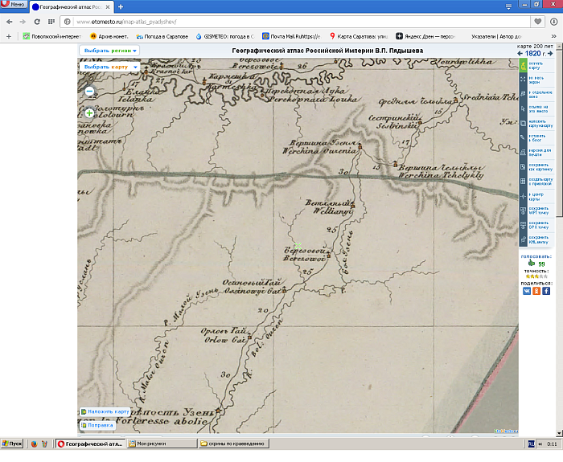Vote with the green thumbs-up icon

532,263
